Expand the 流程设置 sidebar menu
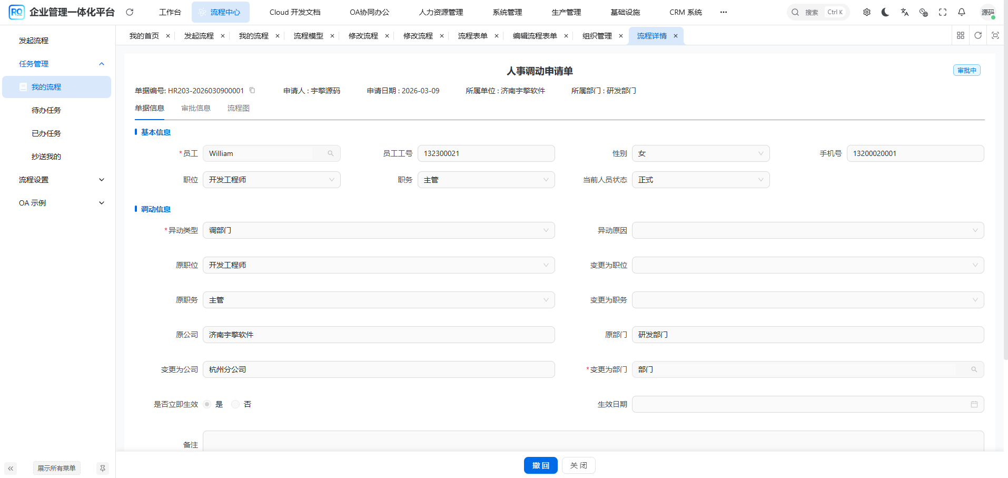 point(62,180)
